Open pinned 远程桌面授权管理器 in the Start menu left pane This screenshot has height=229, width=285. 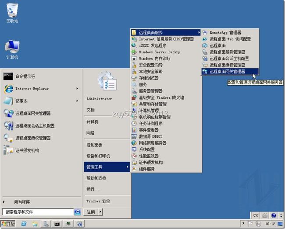pos(41,138)
